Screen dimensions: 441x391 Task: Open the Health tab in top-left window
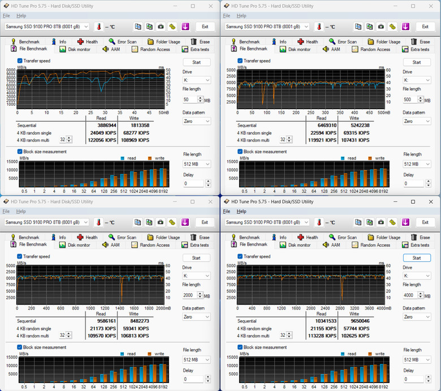88,42
